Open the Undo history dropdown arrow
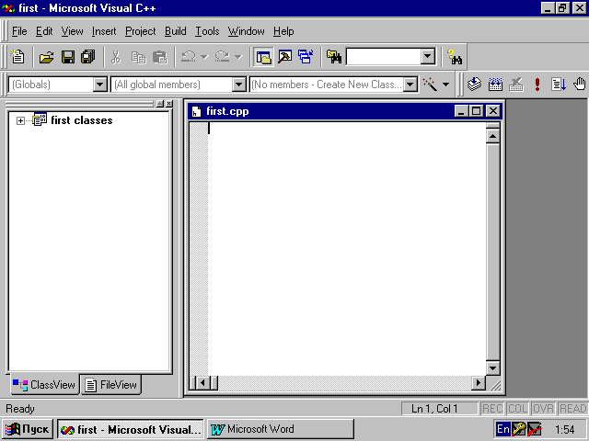Screen dimensions: 589x441 tap(204, 57)
